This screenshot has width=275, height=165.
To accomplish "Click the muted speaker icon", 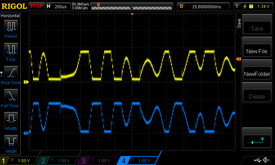I will point(266,160).
